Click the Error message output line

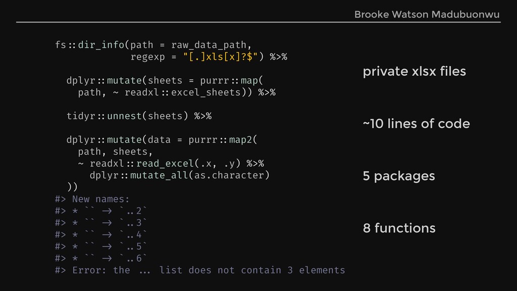tap(200, 270)
